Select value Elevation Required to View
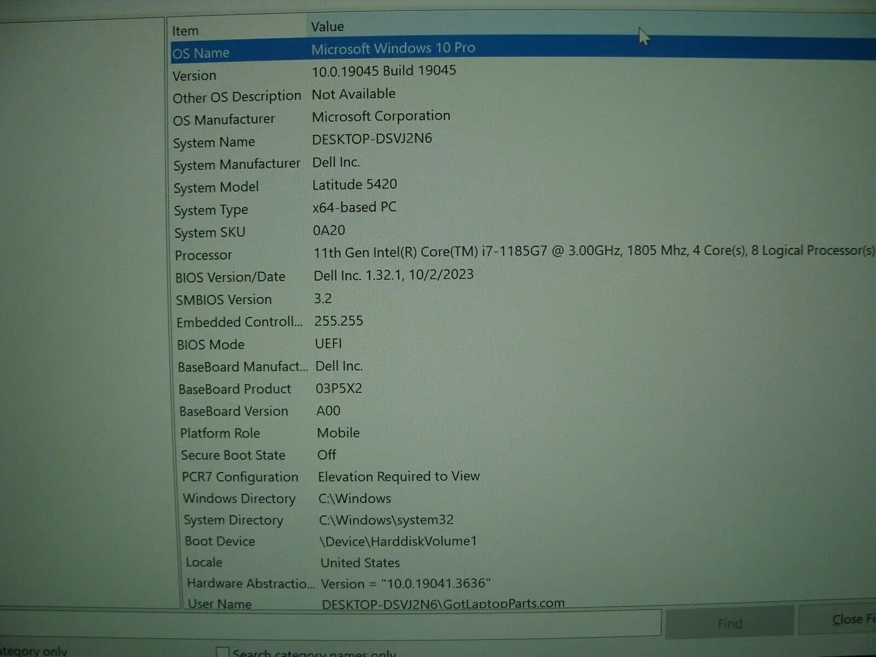876x657 pixels. 399,476
